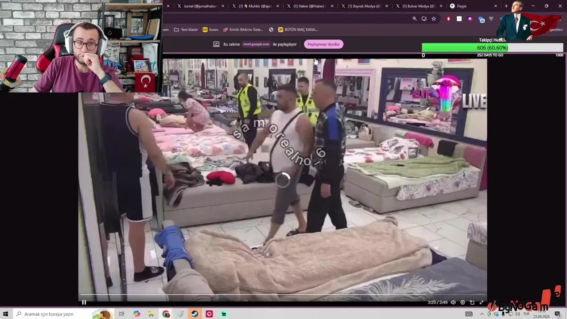The image size is (567, 319).
Task: Open a new browser tab
Action: click(x=506, y=6)
